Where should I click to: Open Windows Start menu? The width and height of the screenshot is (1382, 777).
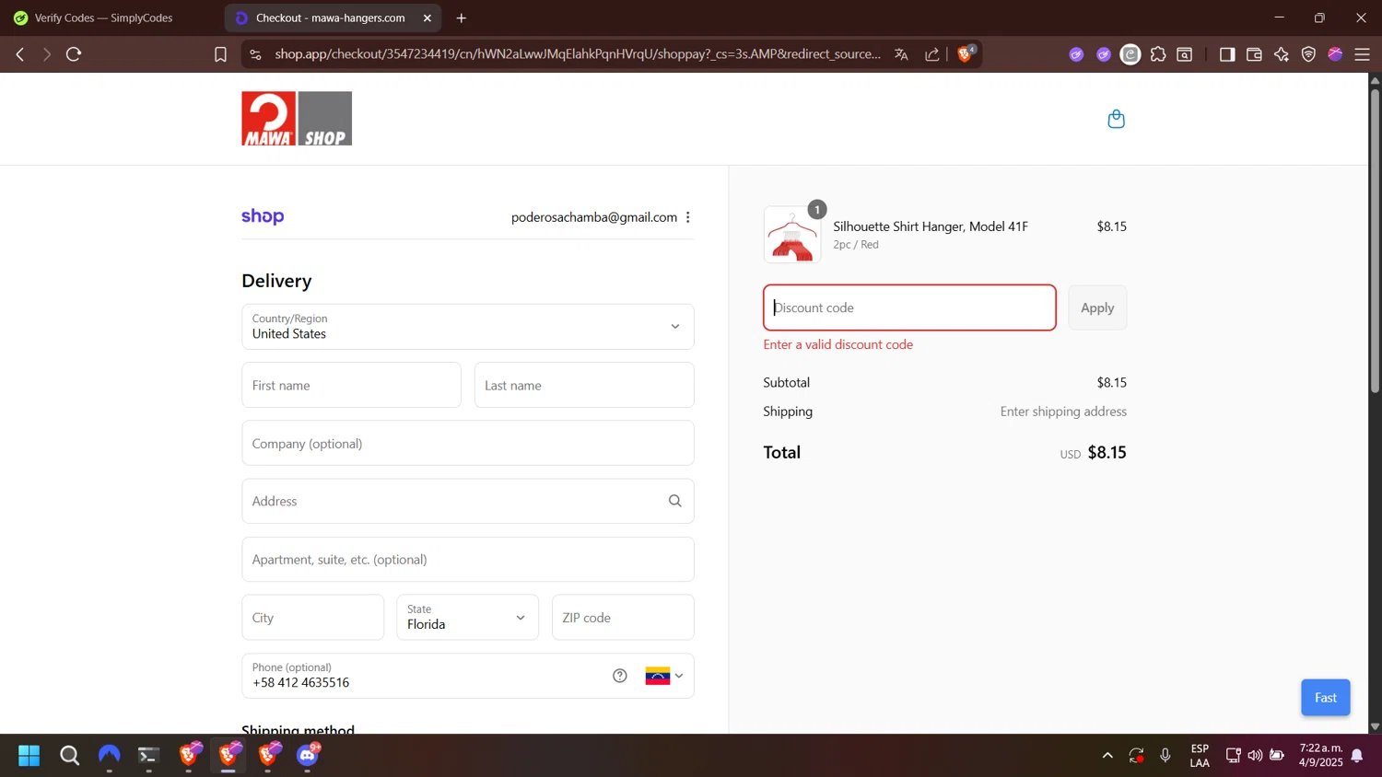coord(29,756)
